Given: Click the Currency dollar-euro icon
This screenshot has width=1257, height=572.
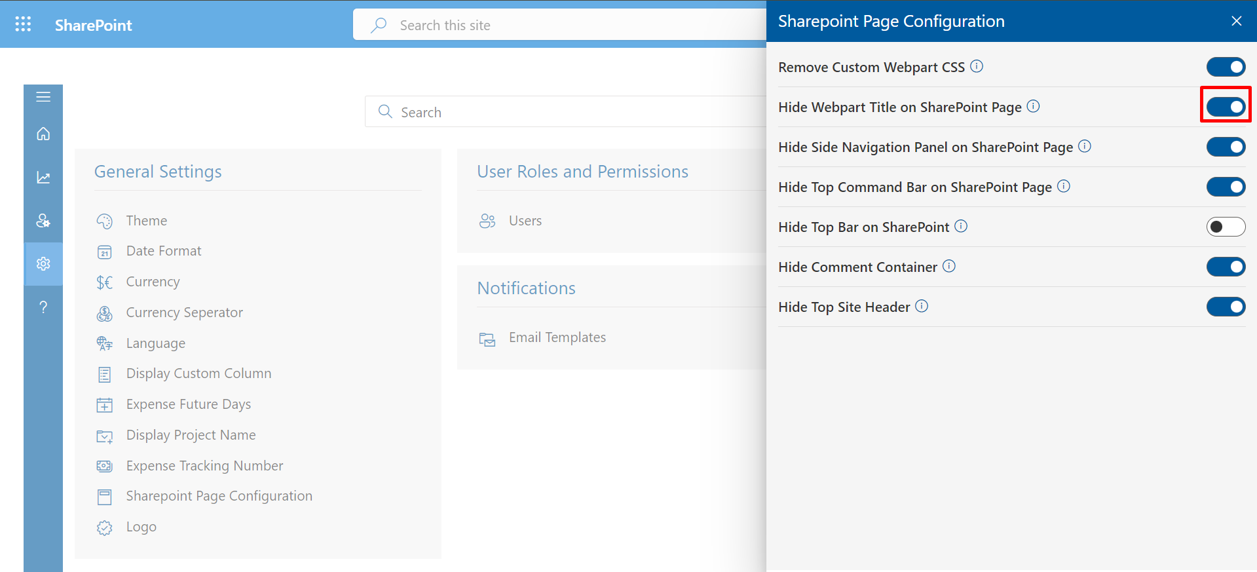Looking at the screenshot, I should (104, 282).
